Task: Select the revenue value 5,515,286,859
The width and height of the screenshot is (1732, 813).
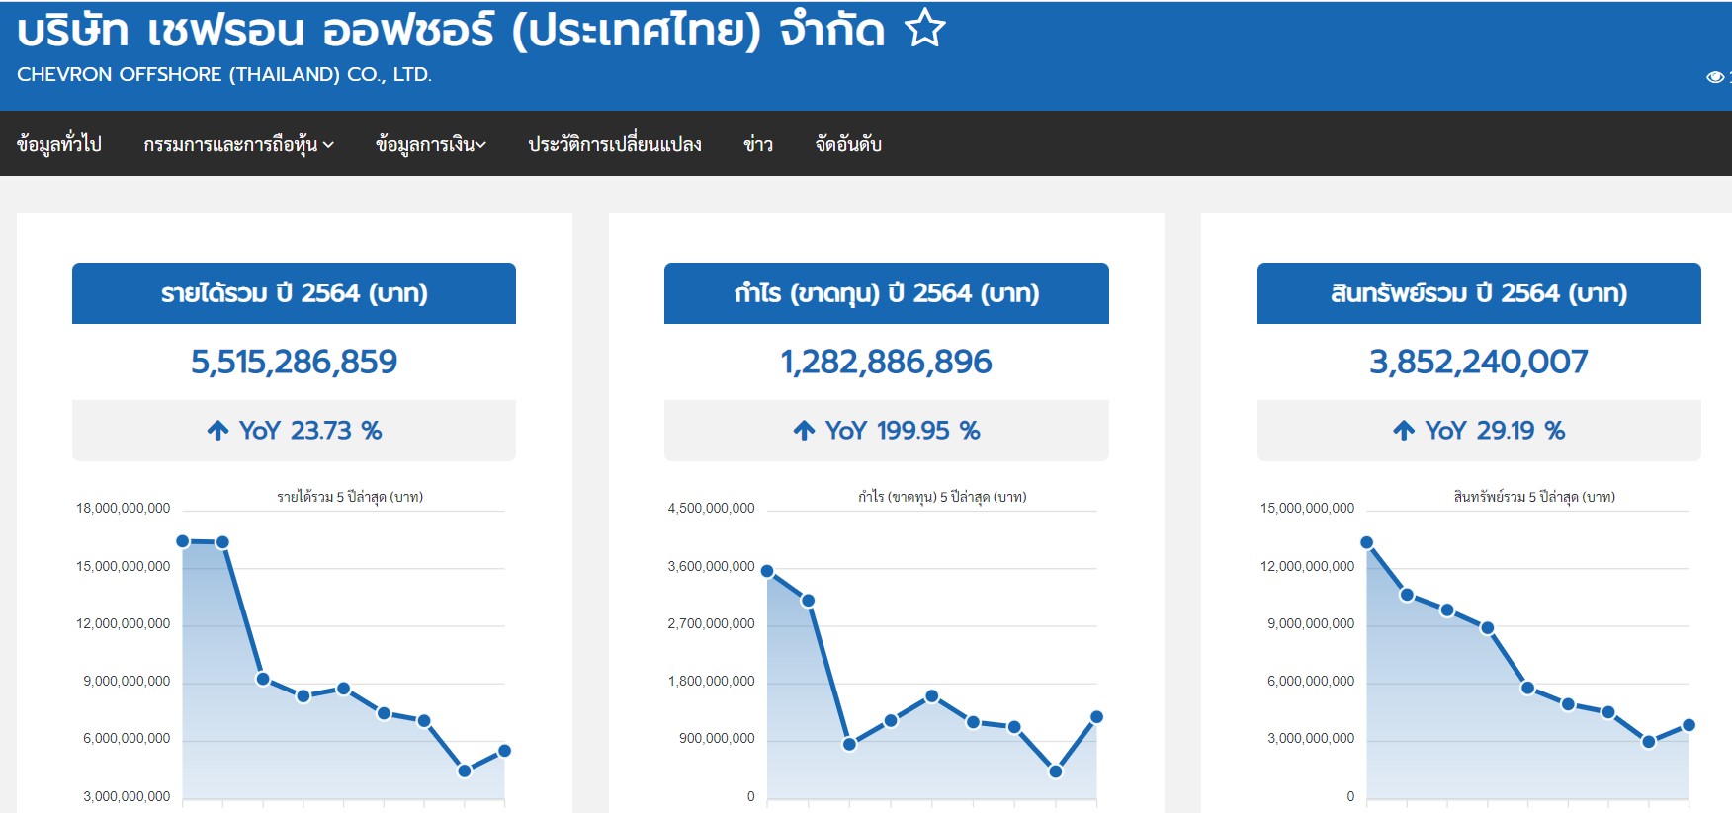Action: (x=294, y=362)
